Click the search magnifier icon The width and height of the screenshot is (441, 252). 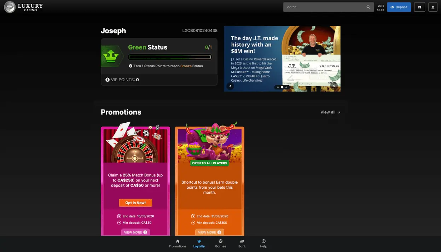coord(368,7)
